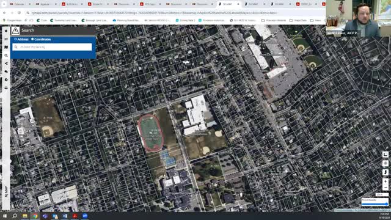Click the map pin logo beside Search title
391x220 pixels.
pyautogui.click(x=15, y=31)
